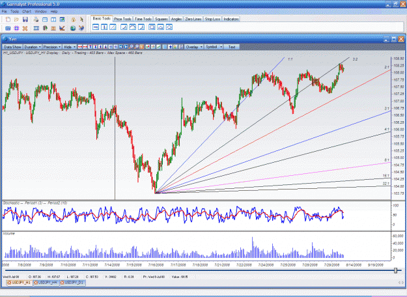Select the arch curve tool in Basic Tools
This screenshot has height=297, width=407.
point(132,27)
